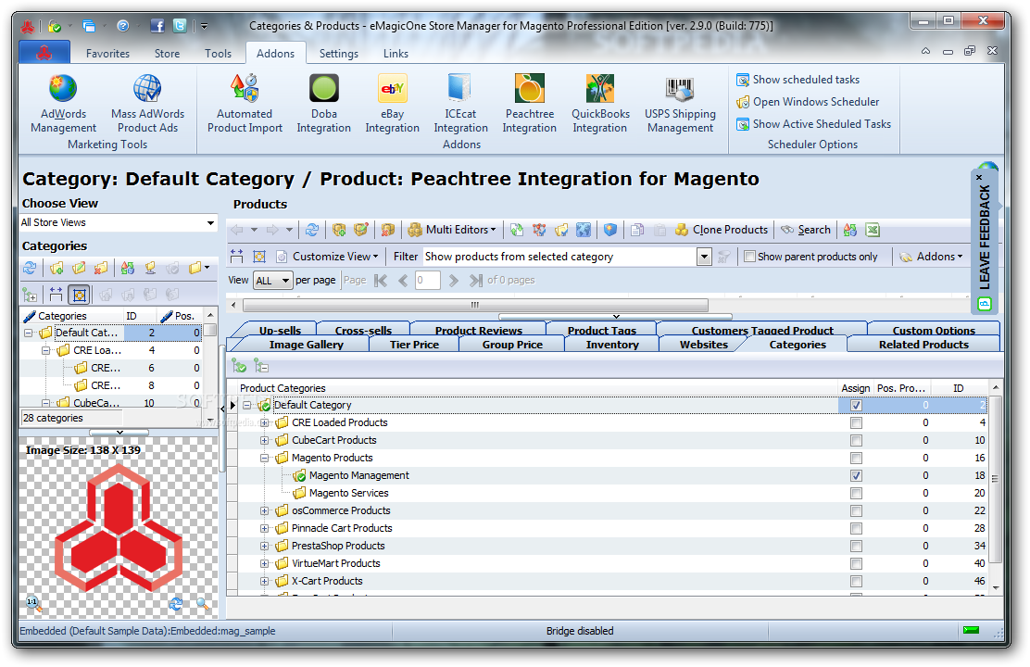
Task: Open Mass AdWords Product Ads
Action: coord(148,104)
